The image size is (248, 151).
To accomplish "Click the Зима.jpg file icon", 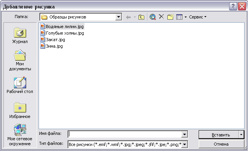I will click(42, 46).
